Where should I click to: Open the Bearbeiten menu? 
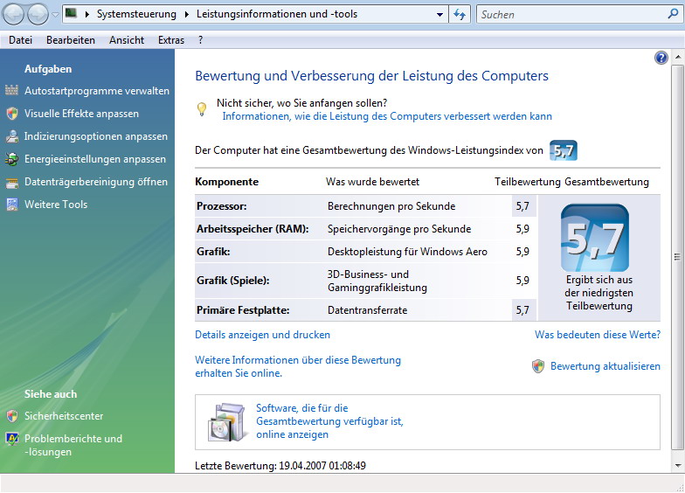pos(71,40)
